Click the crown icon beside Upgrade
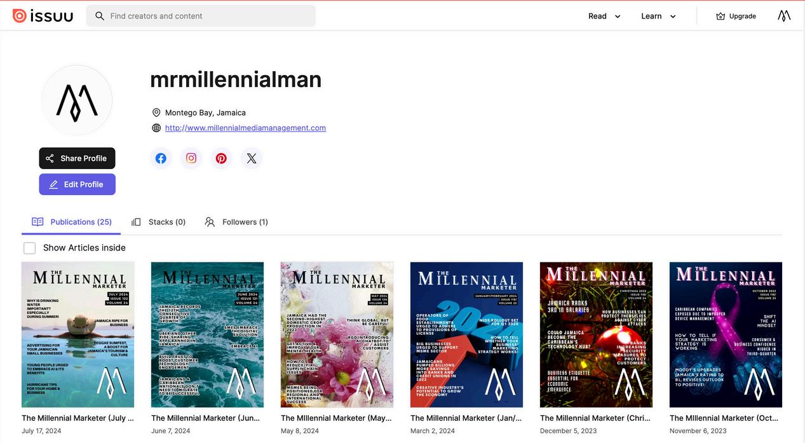Viewport: 805px width, 443px height. pyautogui.click(x=720, y=16)
